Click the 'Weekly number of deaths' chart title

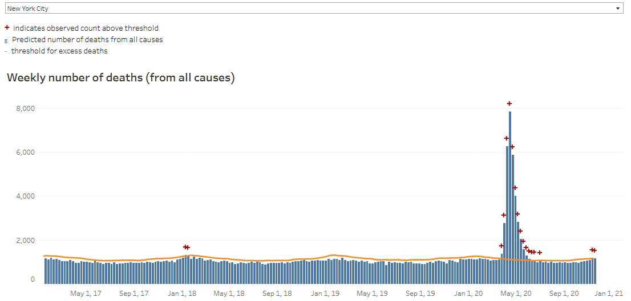(x=121, y=79)
